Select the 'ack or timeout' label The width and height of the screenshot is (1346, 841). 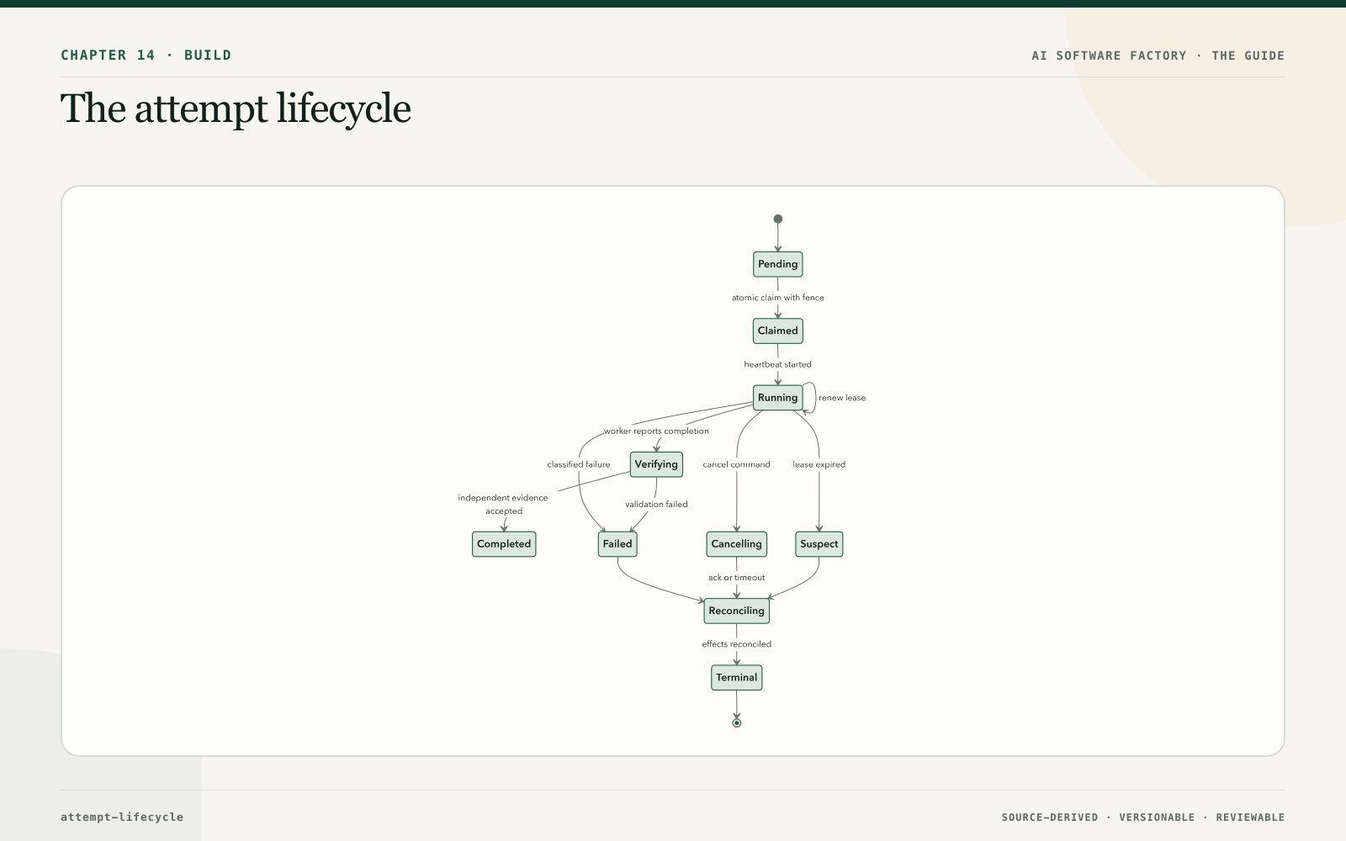(736, 578)
